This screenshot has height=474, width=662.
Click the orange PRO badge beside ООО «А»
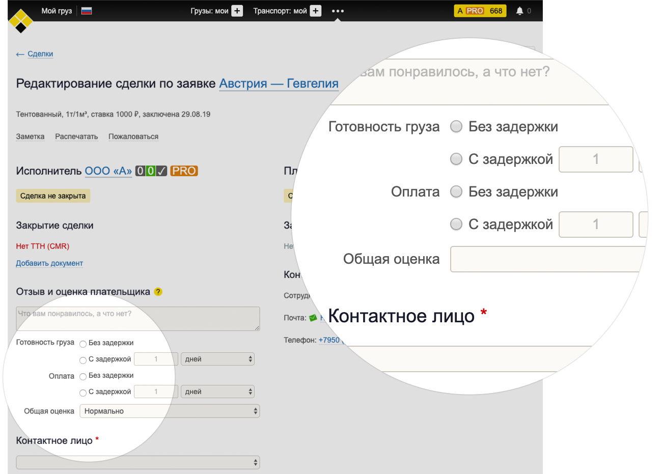(x=184, y=171)
